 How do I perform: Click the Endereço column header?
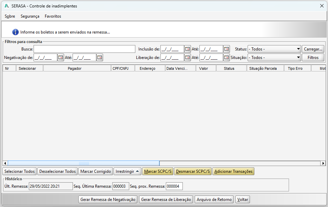[150, 68]
